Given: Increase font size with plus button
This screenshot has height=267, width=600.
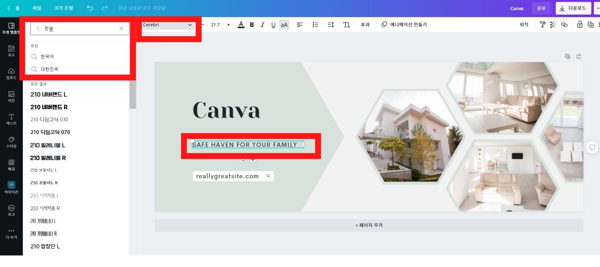Looking at the screenshot, I should (x=228, y=25).
